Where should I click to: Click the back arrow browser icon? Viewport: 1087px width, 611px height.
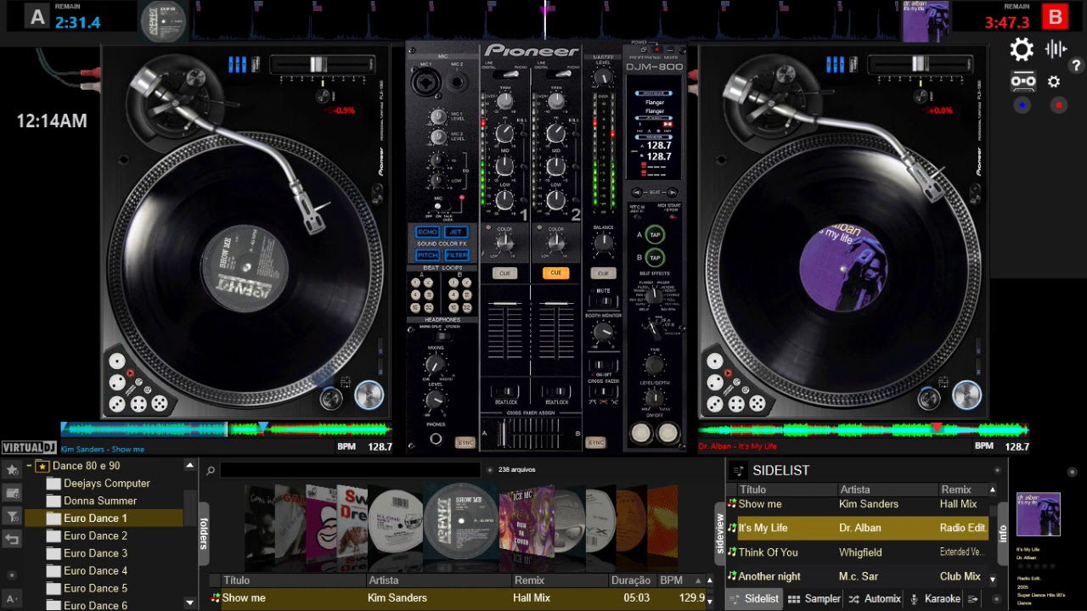[12, 539]
